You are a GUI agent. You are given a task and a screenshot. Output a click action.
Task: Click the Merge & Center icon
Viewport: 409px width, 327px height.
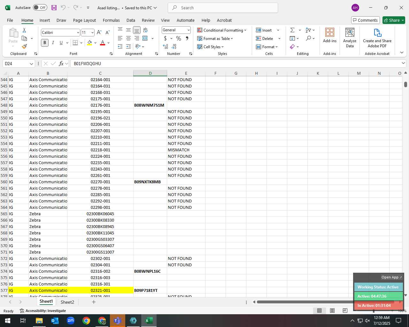click(x=145, y=38)
